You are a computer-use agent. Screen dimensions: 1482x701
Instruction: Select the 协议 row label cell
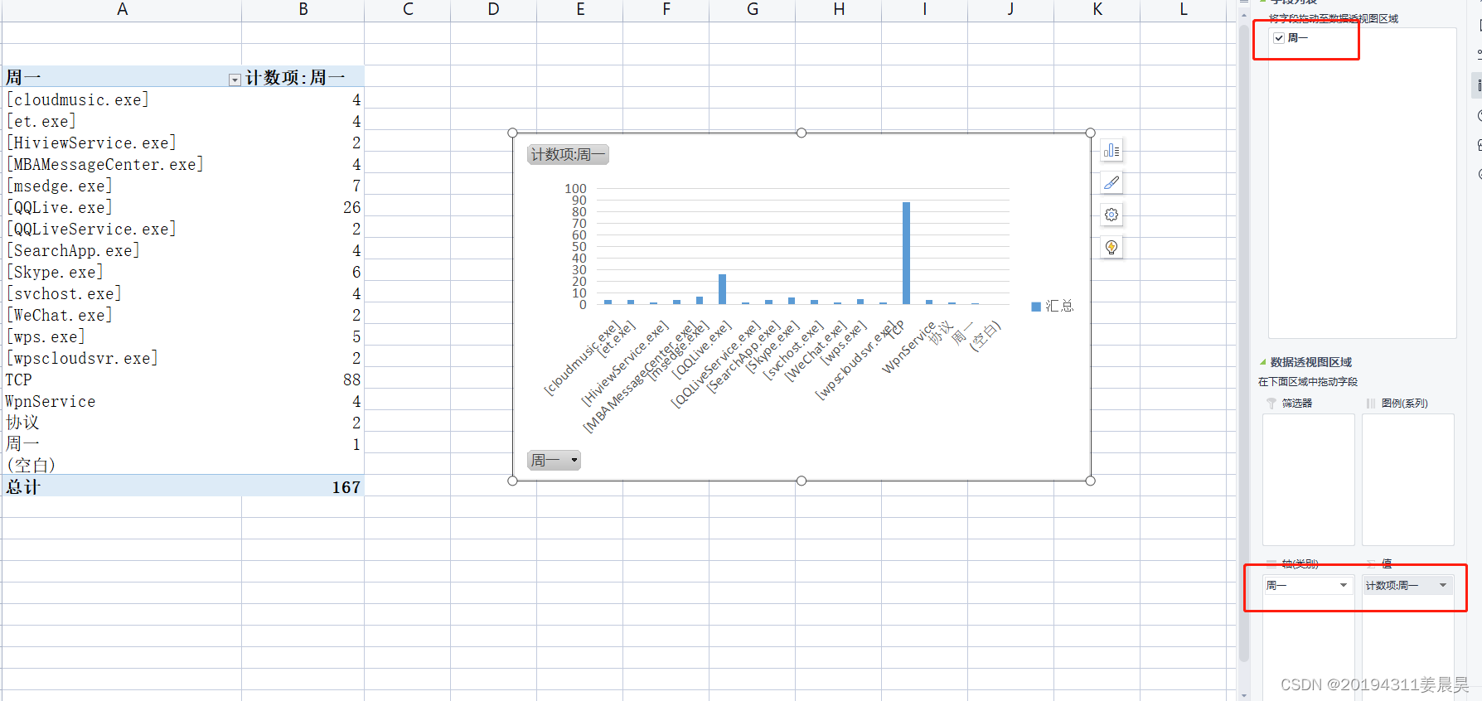click(x=122, y=423)
